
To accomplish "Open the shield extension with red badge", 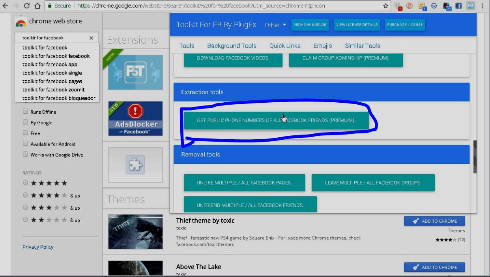I will (398, 6).
